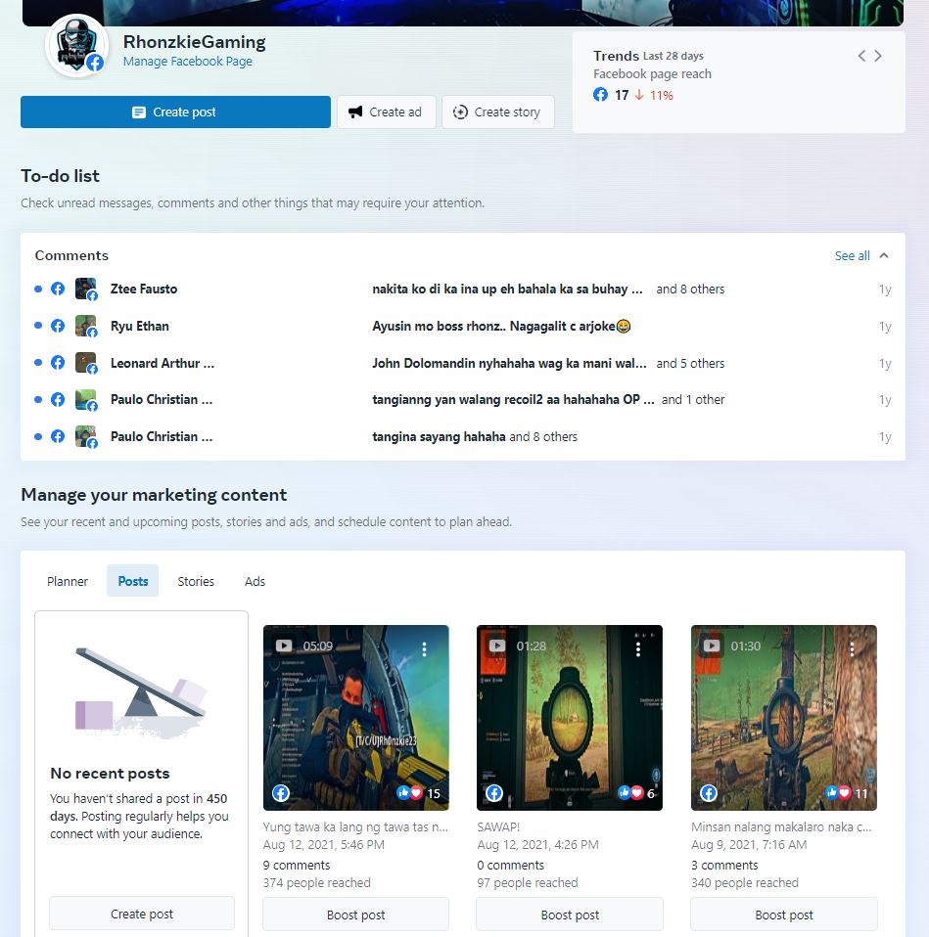Click the RhonzkieGaming page name
The width and height of the screenshot is (929, 937).
tap(195, 42)
